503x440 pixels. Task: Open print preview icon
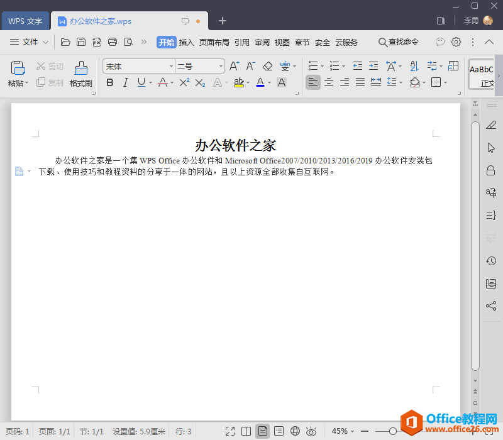128,42
